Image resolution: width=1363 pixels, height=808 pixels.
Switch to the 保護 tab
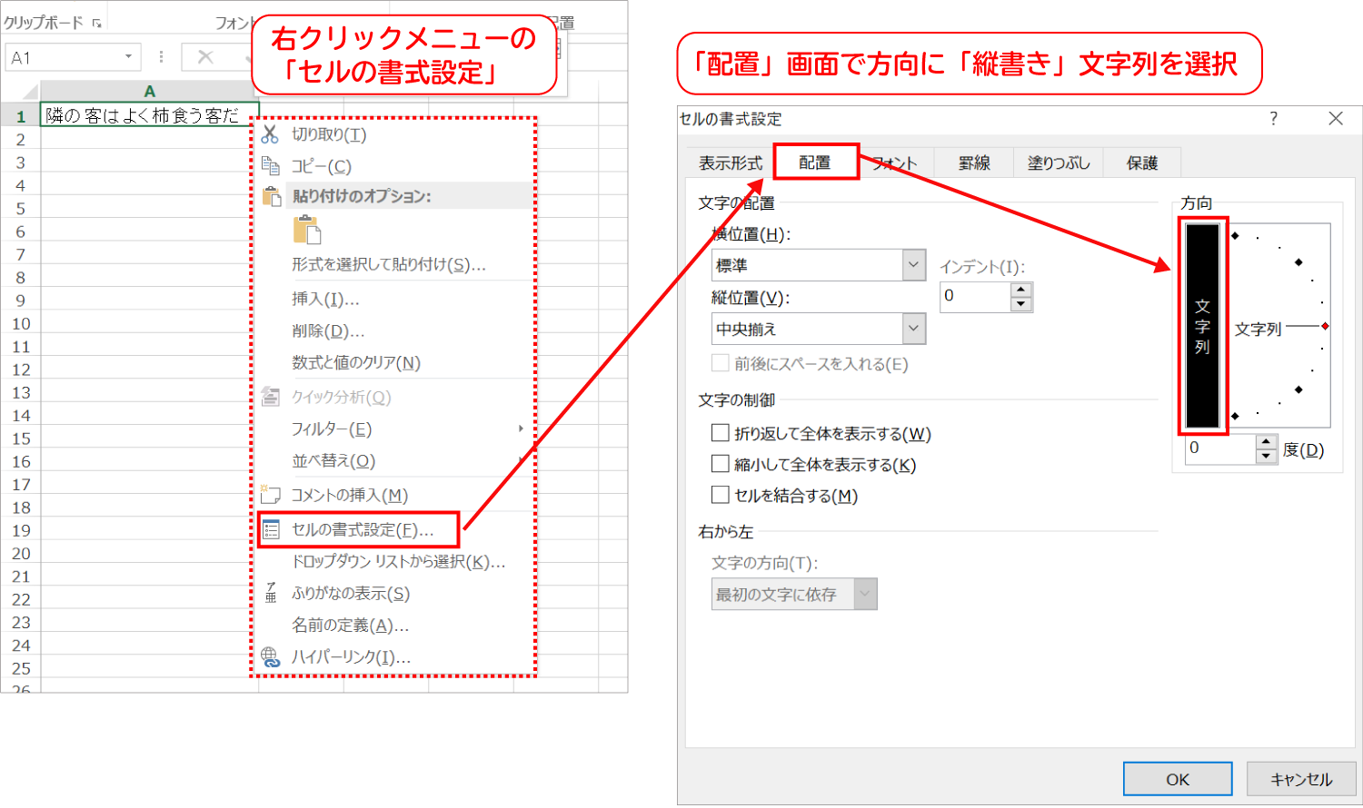(x=1142, y=163)
